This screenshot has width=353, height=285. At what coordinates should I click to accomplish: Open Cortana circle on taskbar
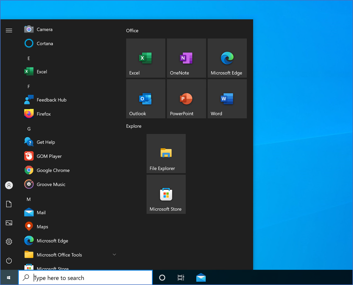pos(162,278)
